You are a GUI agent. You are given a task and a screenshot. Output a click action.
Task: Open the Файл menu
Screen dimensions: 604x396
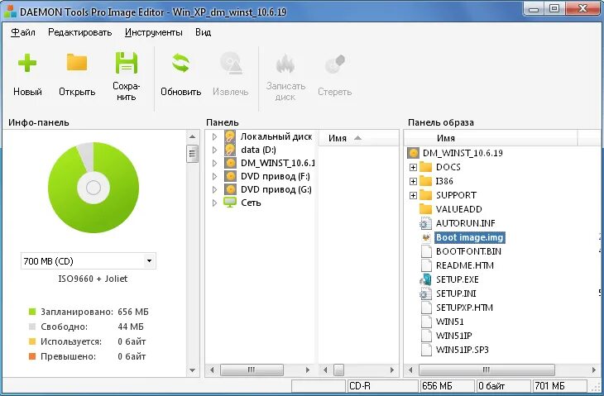pos(22,32)
